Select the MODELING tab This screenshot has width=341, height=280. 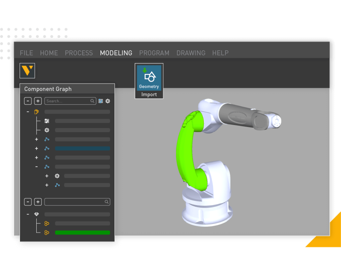[x=116, y=53]
